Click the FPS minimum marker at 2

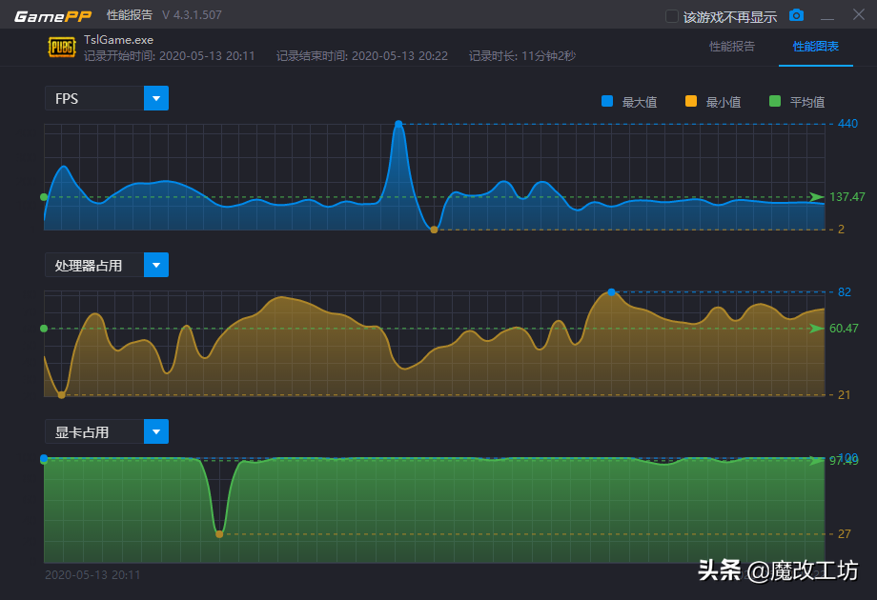pyautogui.click(x=434, y=230)
